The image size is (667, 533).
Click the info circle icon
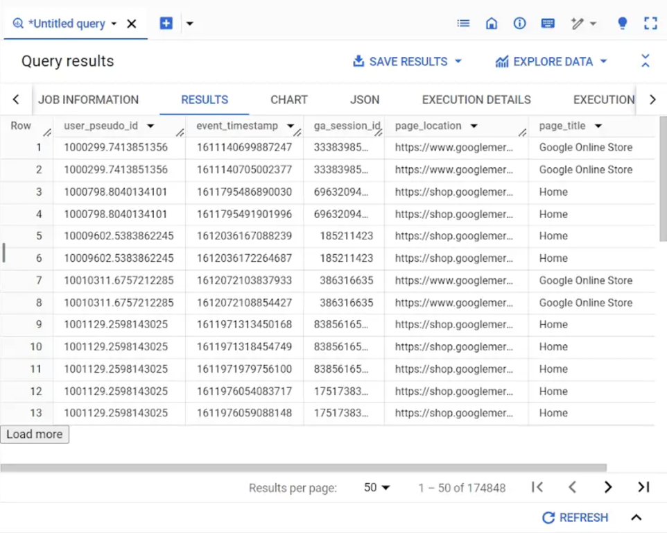click(x=519, y=23)
